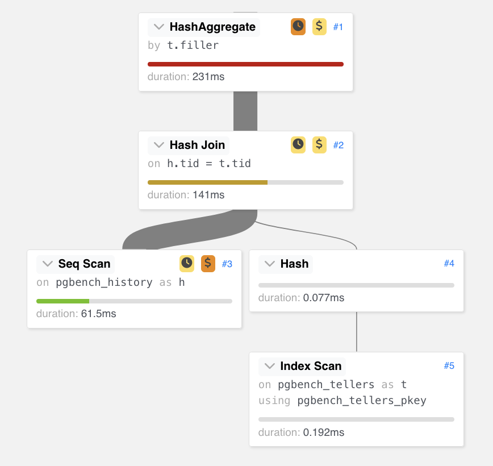The width and height of the screenshot is (493, 466).
Task: Toggle the Hash node chevron
Action: tap(269, 264)
